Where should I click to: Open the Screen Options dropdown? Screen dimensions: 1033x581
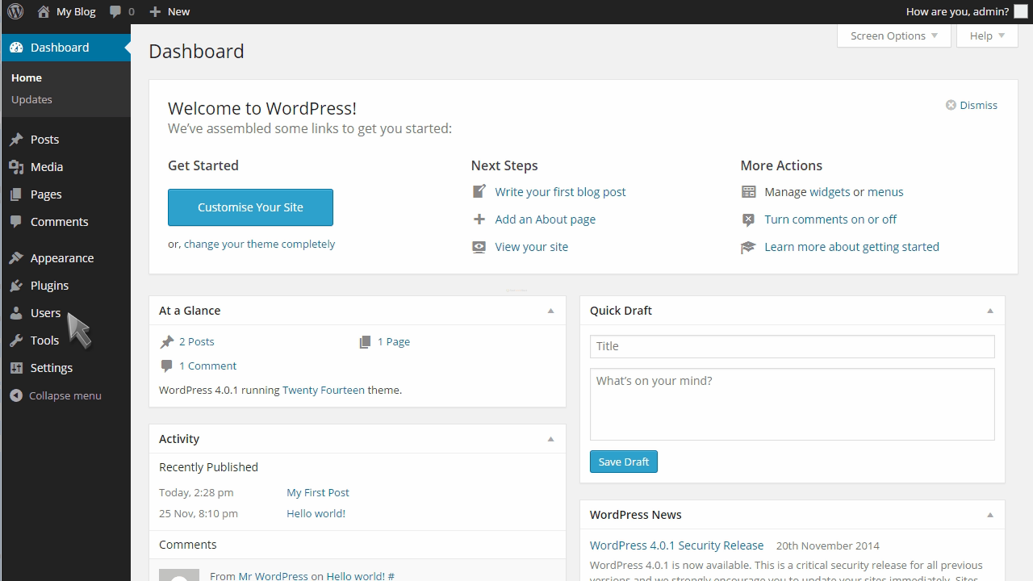pyautogui.click(x=893, y=36)
